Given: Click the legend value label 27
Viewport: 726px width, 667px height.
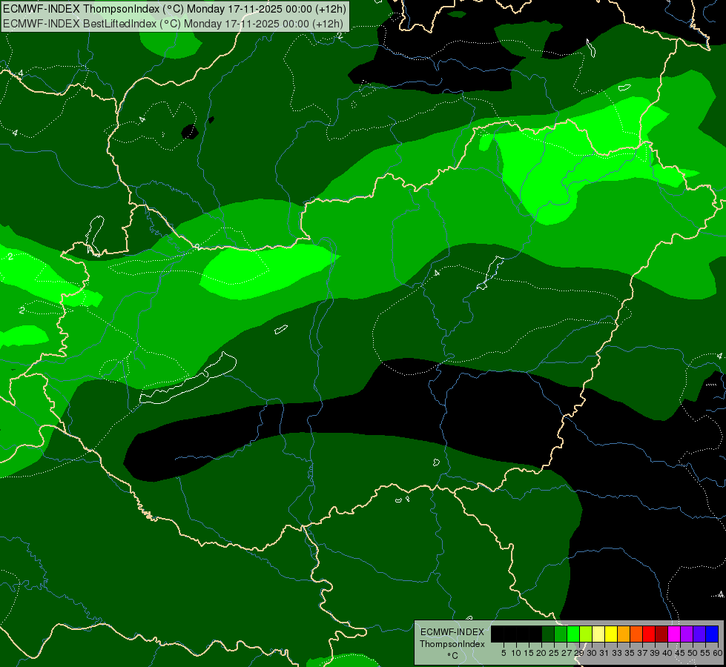Looking at the screenshot, I should 567,653.
